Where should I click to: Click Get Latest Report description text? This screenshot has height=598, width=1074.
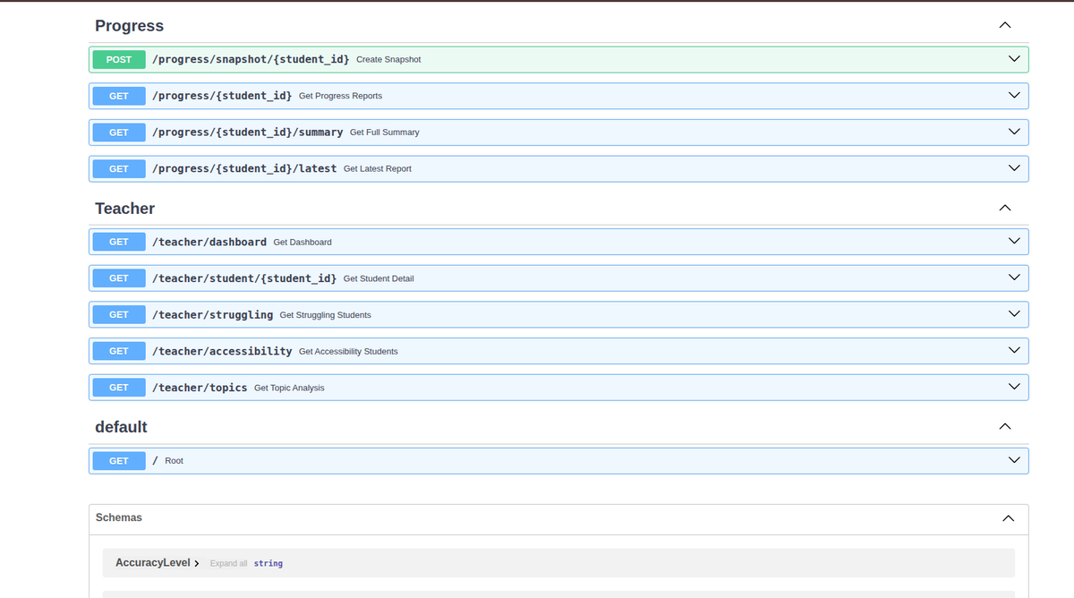[378, 169]
